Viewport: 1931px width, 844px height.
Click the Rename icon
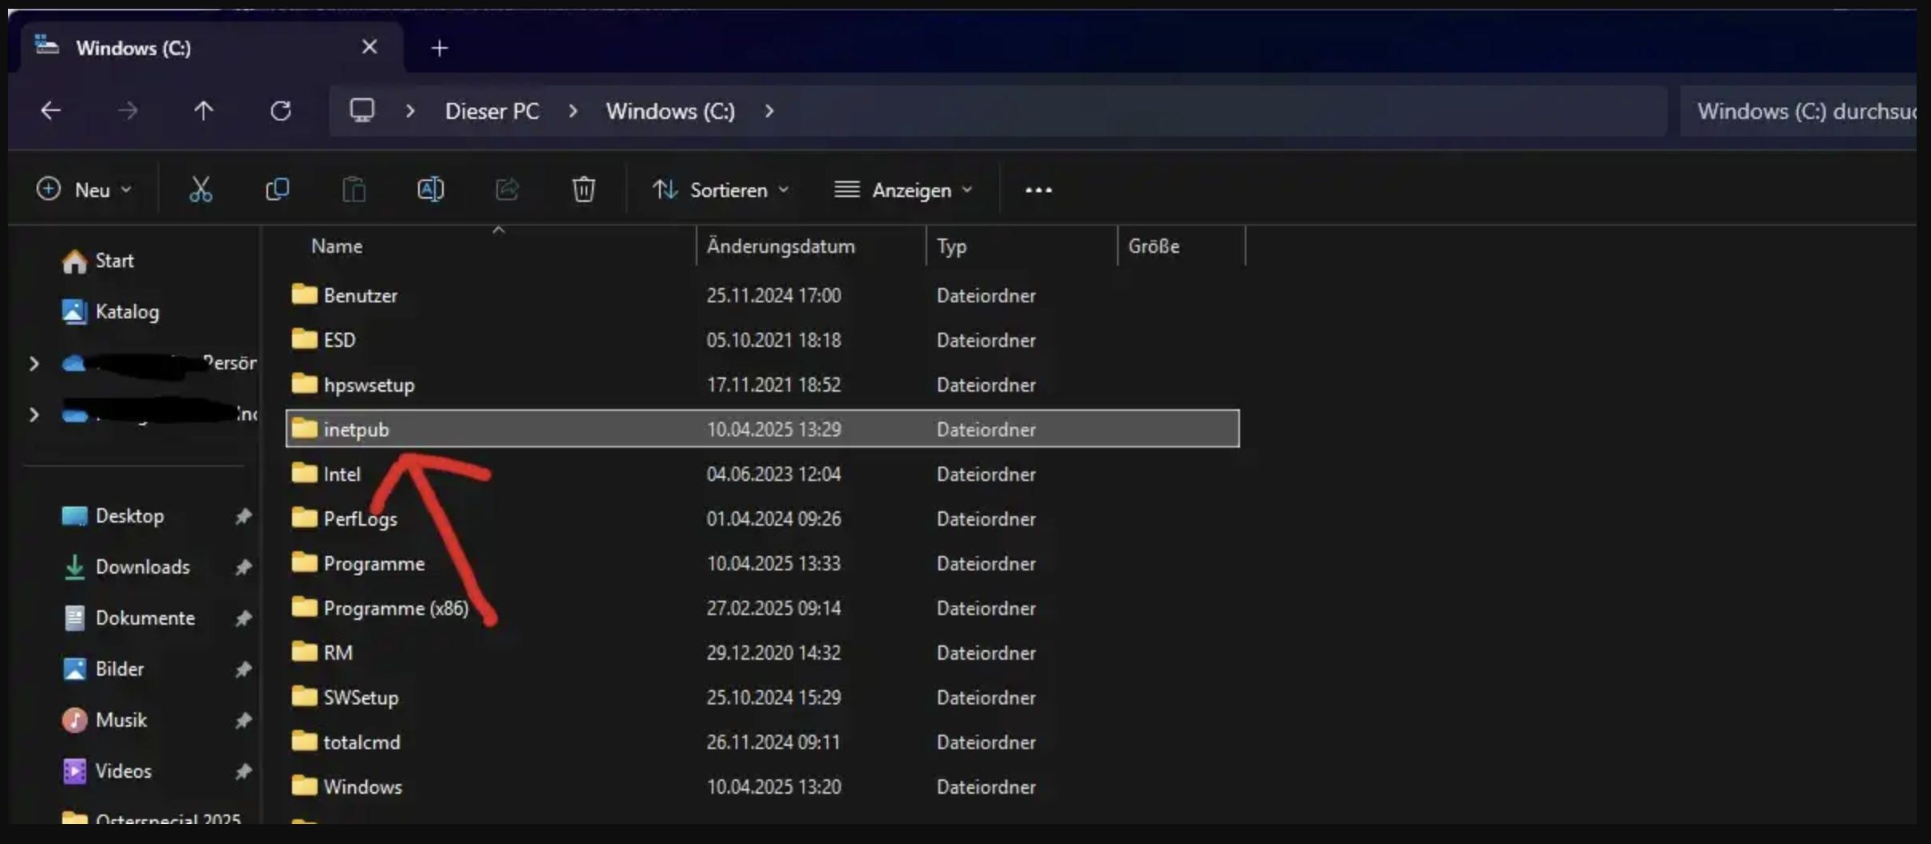click(x=430, y=189)
